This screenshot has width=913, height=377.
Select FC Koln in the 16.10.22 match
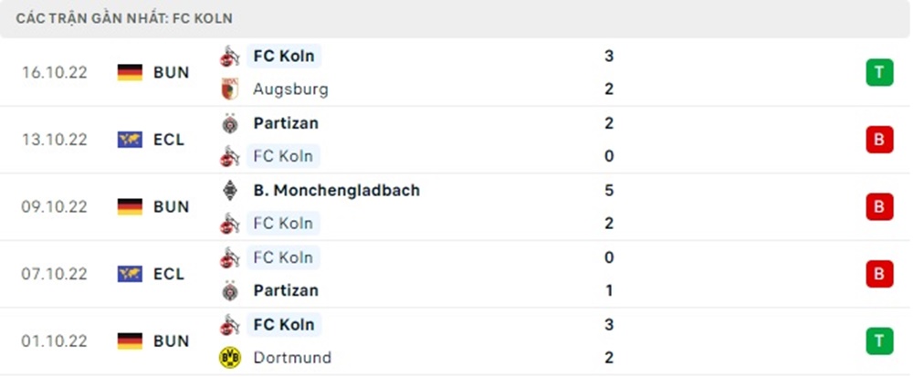[x=284, y=56]
